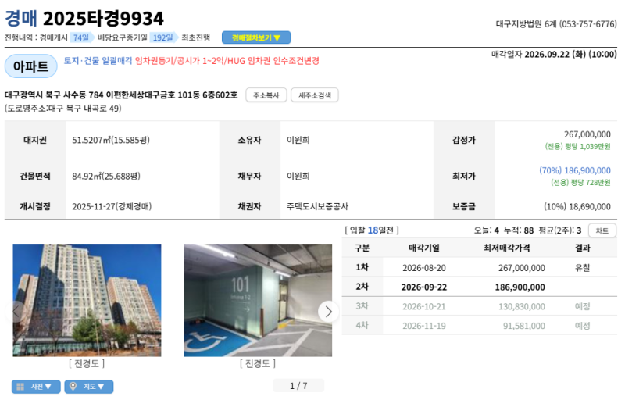Click 보증금 value (10%) 18,690,000

577,206
